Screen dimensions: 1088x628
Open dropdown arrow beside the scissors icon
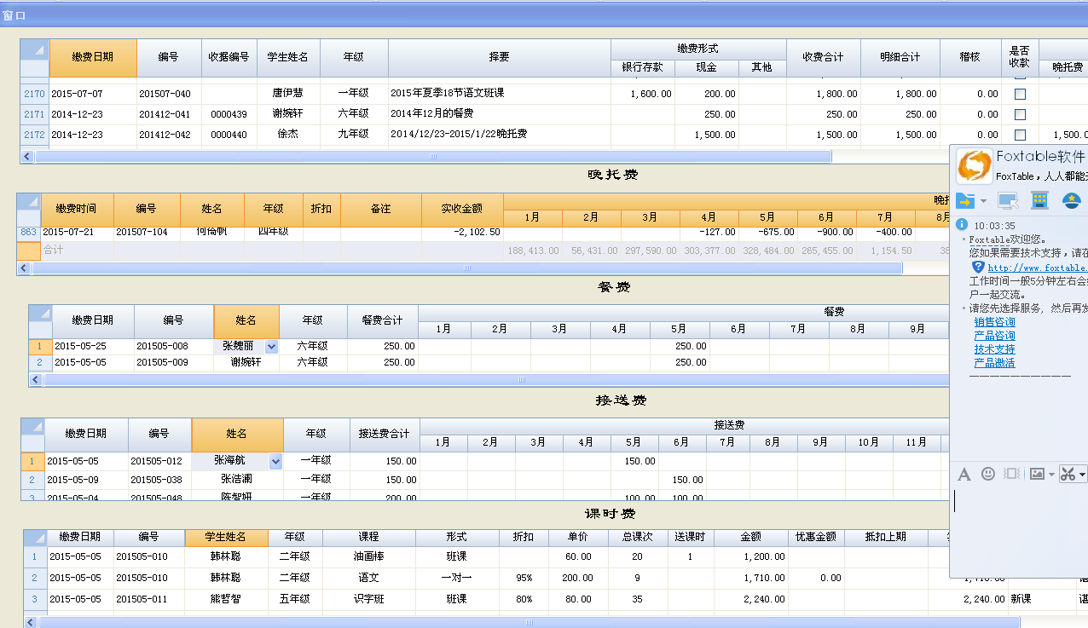pyautogui.click(x=1082, y=475)
